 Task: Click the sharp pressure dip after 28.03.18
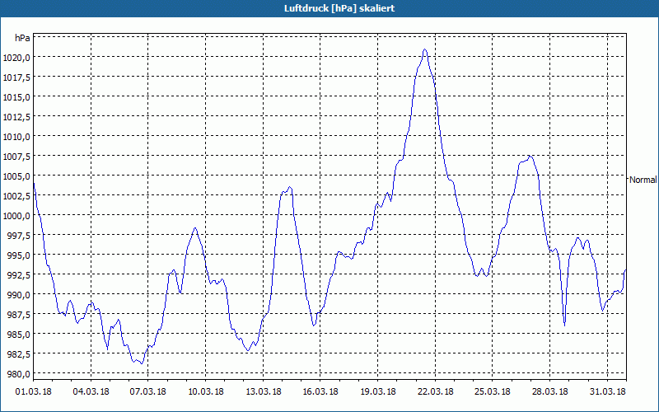click(564, 325)
